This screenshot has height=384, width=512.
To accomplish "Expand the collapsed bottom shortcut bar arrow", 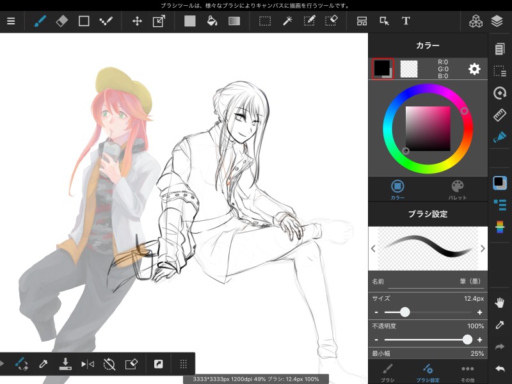I will [x=2, y=364].
